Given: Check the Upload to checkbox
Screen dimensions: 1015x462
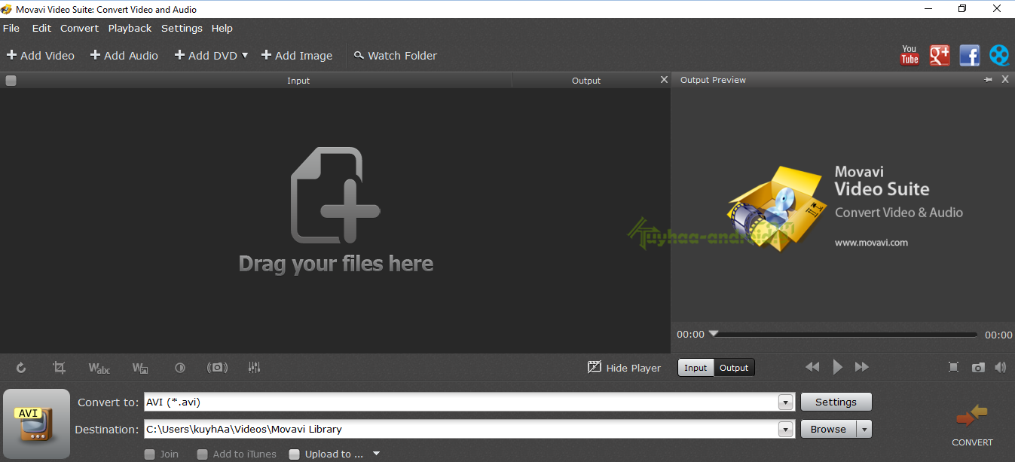Looking at the screenshot, I should 295,454.
